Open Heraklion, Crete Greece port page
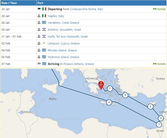The image size is (167, 138). click(x=63, y=23)
